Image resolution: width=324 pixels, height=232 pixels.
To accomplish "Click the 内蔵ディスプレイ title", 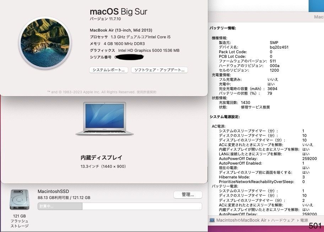I will 101,158.
